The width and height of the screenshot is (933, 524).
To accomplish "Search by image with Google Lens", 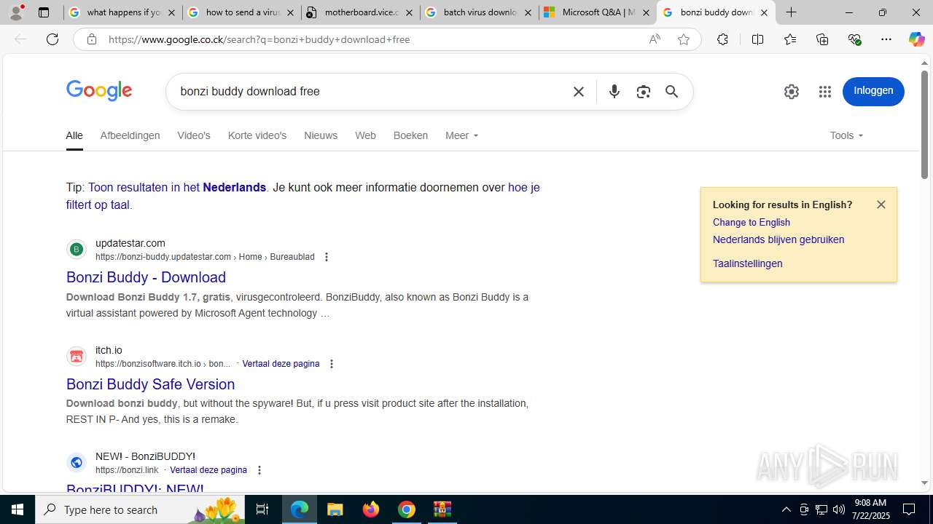I will [x=643, y=92].
